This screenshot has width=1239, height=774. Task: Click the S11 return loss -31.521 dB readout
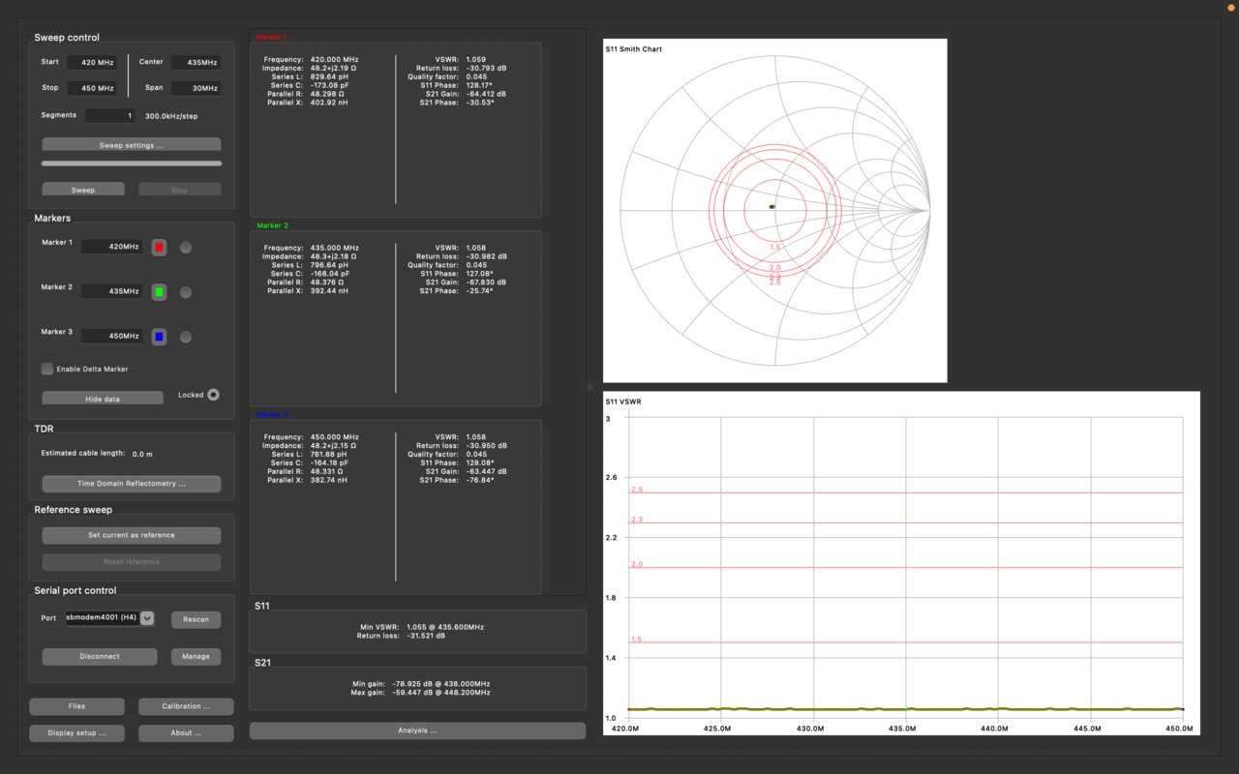point(426,636)
